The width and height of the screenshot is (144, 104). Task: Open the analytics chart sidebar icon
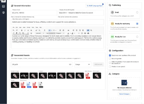3,6
